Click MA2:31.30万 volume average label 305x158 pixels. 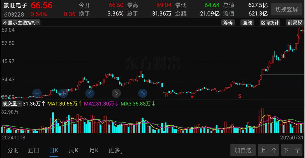101,104
